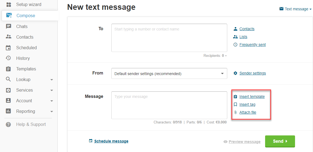Click the History clock icon
The image size is (313, 152).
click(x=8, y=58)
